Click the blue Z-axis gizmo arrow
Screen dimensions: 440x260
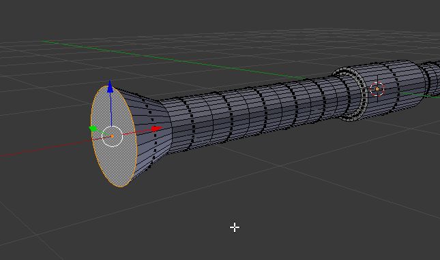click(110, 86)
